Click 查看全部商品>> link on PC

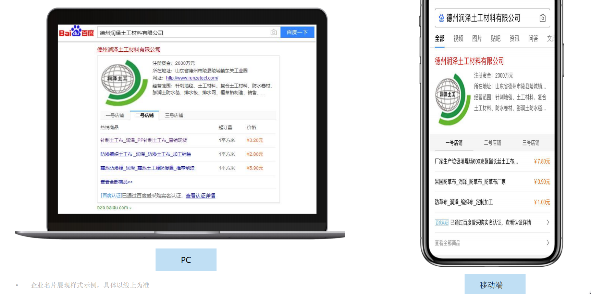(116, 182)
